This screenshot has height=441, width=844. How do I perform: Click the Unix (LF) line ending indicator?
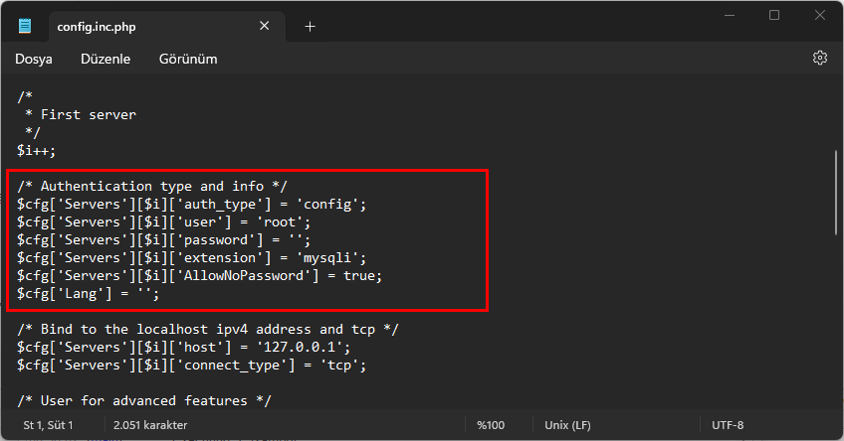pyautogui.click(x=567, y=425)
